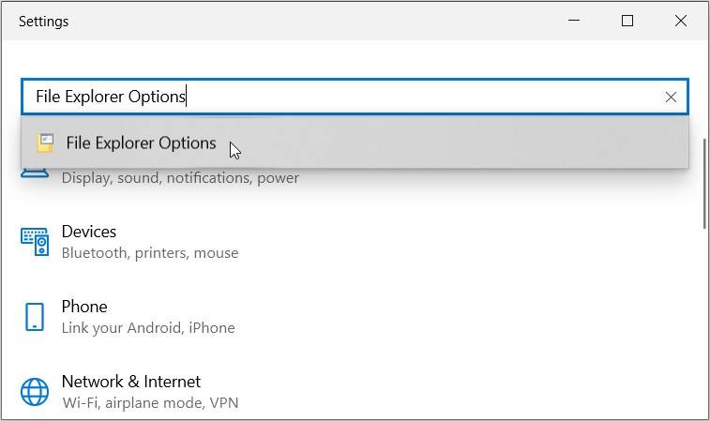
Task: Click the partially hidden System laptop icon
Action: click(x=35, y=173)
